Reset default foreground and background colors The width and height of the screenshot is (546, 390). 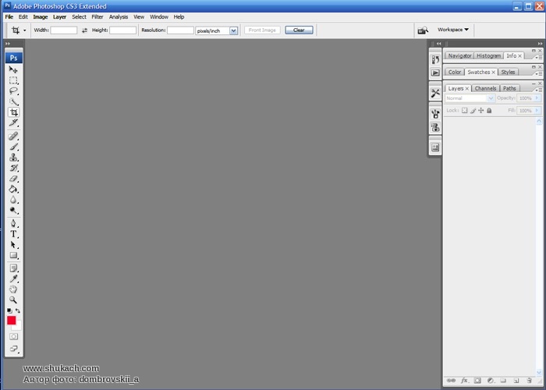point(9,310)
